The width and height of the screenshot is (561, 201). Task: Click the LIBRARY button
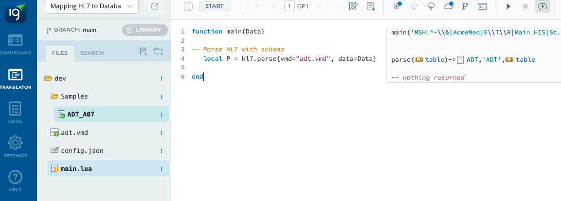point(145,30)
